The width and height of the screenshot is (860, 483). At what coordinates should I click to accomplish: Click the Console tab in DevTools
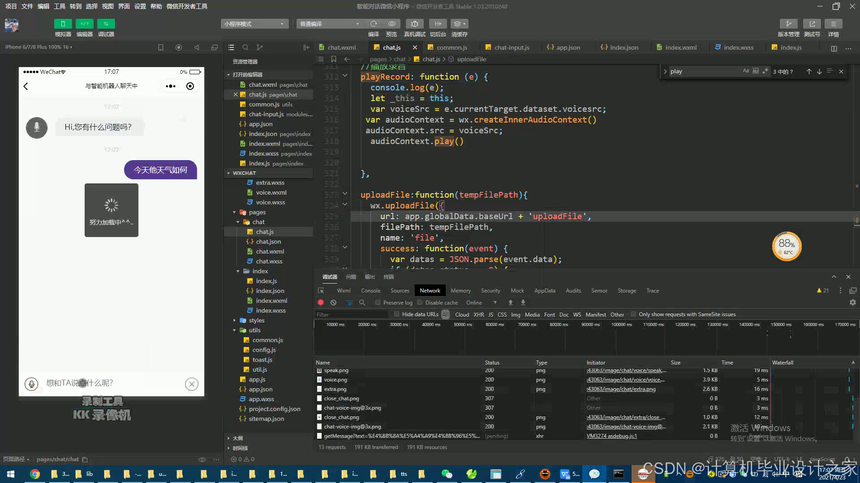[370, 290]
